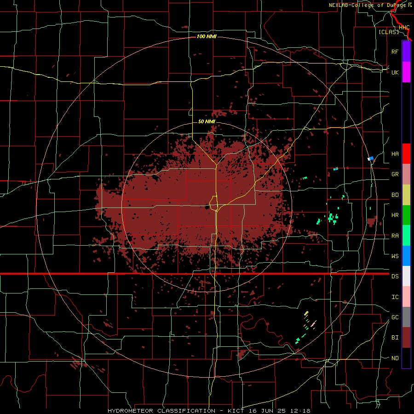414x414 pixels.
Task: Click the HA legend label
Action: [395, 154]
